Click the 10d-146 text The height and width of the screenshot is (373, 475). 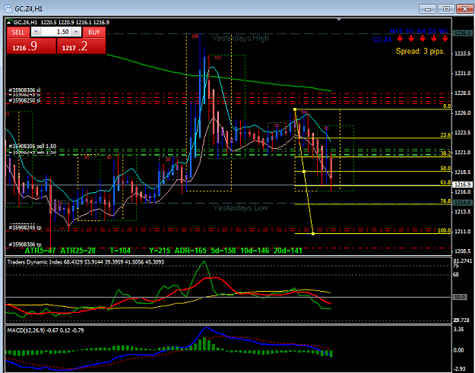click(255, 251)
